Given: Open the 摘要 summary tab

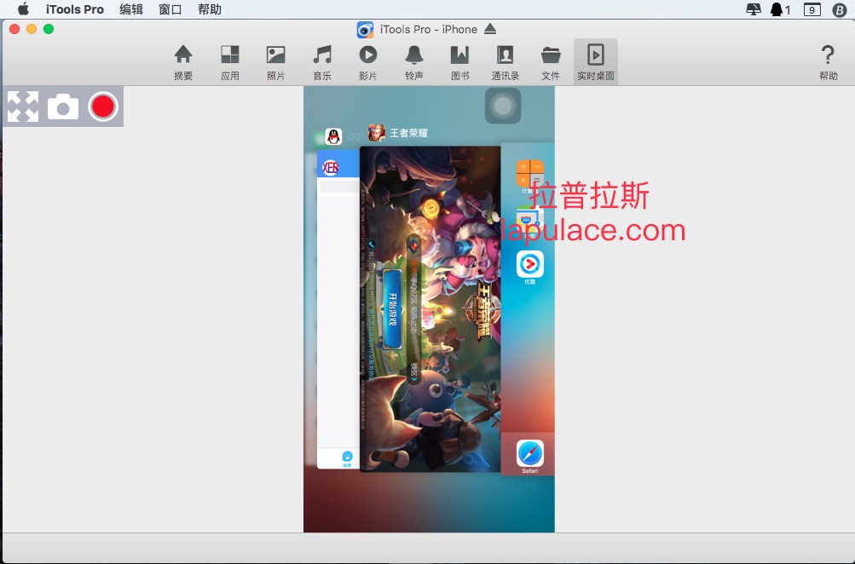Looking at the screenshot, I should click(183, 63).
